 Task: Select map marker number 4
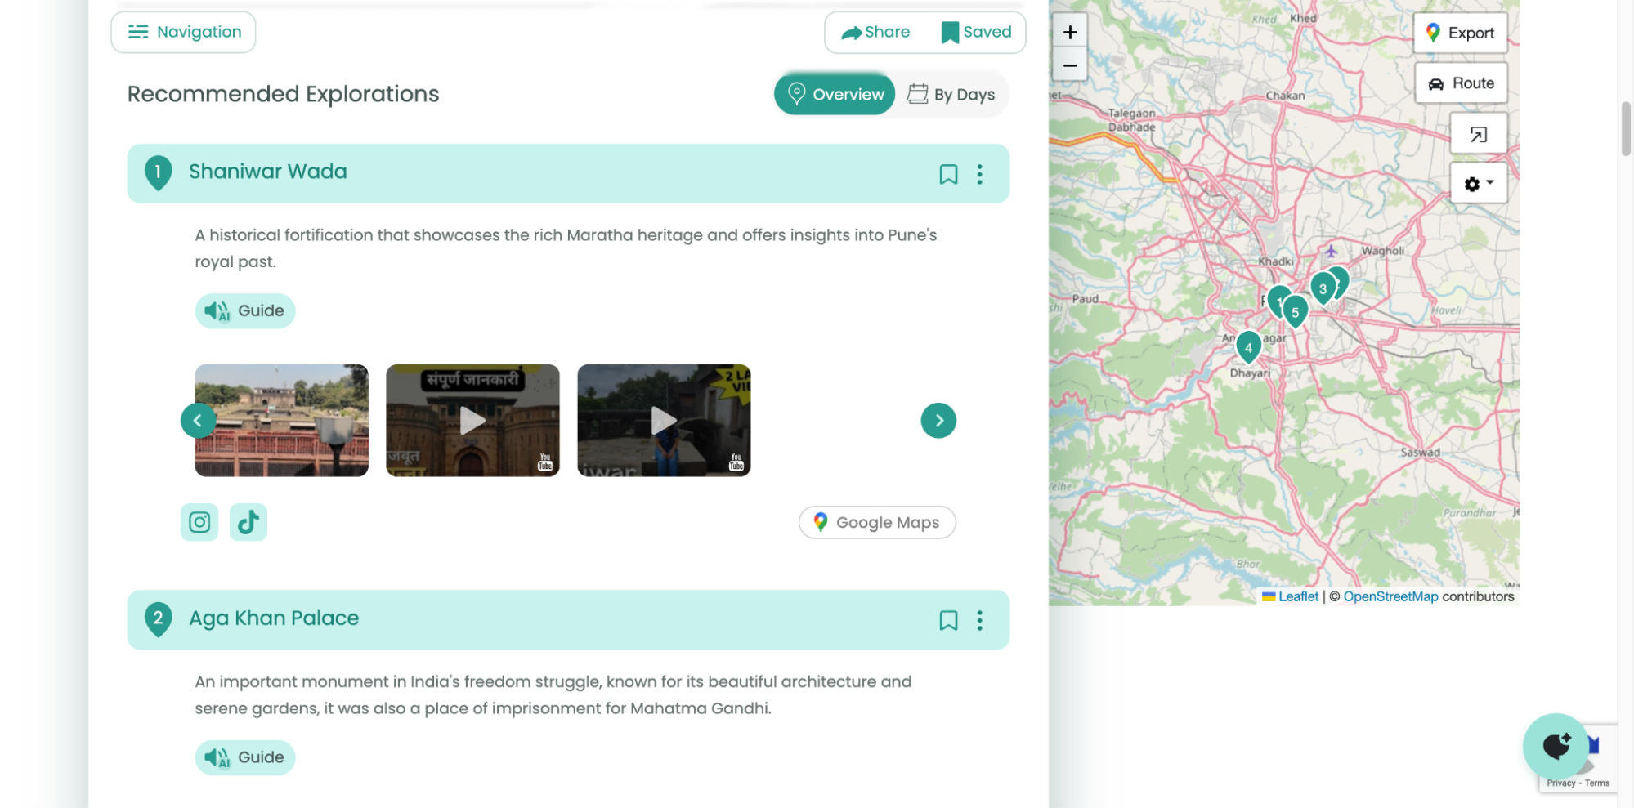click(x=1248, y=346)
